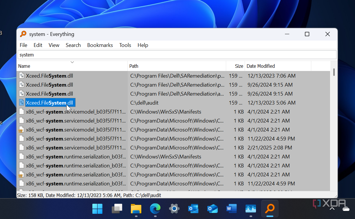
Task: Click Everything app icon in title bar
Action: click(x=23, y=34)
